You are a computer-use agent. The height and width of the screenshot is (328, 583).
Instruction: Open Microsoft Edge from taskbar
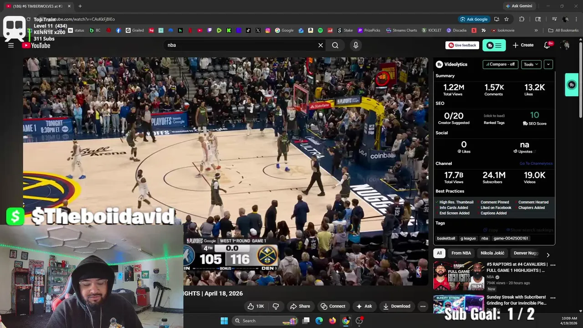pyautogui.click(x=319, y=321)
